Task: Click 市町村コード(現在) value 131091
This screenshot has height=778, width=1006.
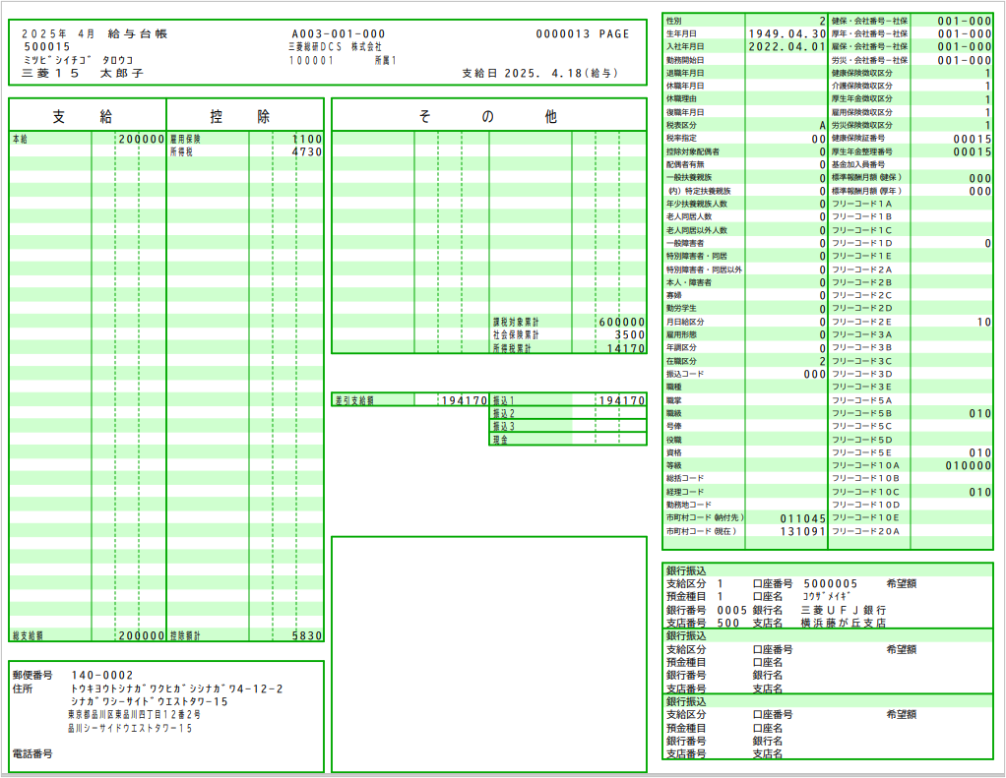Action: [802, 531]
